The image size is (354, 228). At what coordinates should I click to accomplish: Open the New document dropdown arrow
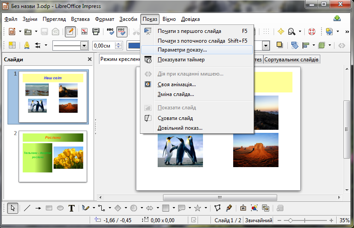[x=20, y=32]
